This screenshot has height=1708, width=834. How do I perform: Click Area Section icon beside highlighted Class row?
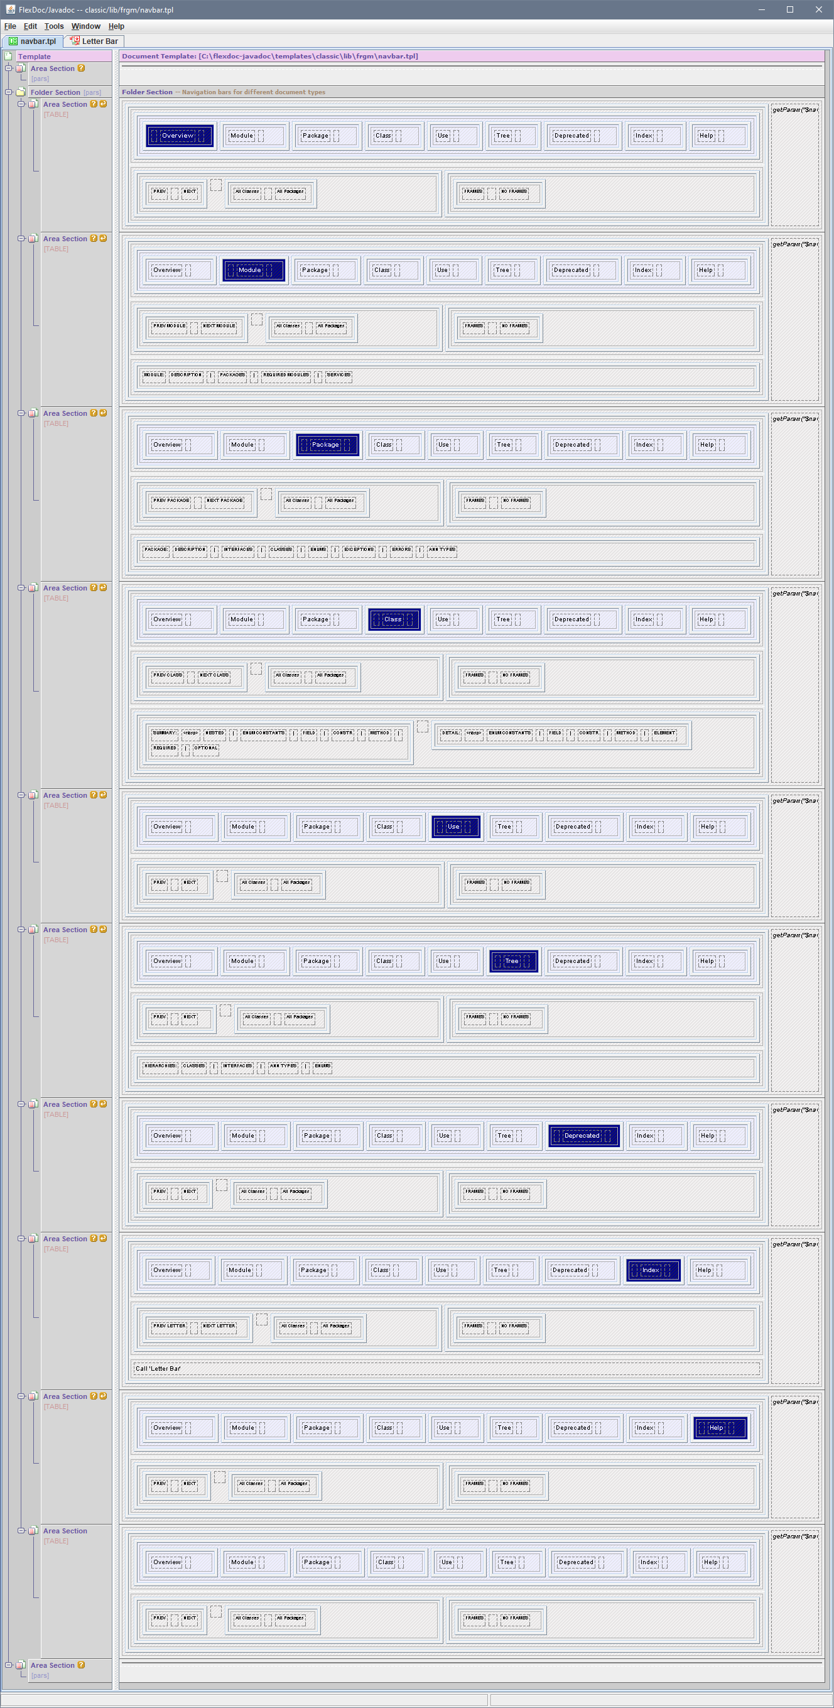33,588
